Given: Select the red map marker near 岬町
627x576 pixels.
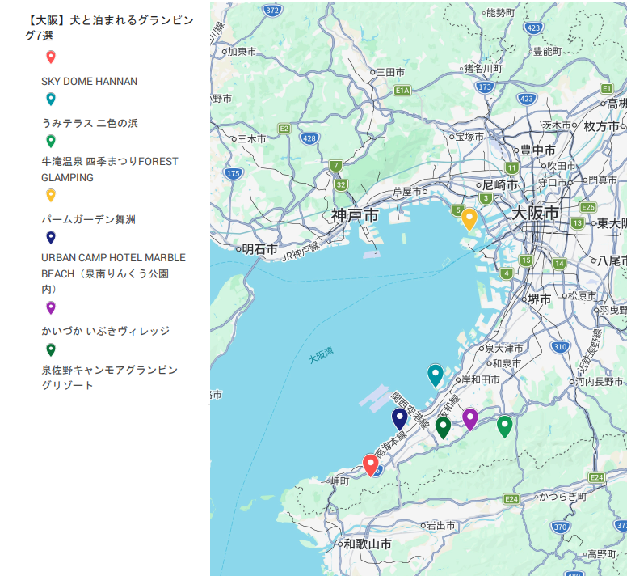Looking at the screenshot, I should [x=371, y=465].
